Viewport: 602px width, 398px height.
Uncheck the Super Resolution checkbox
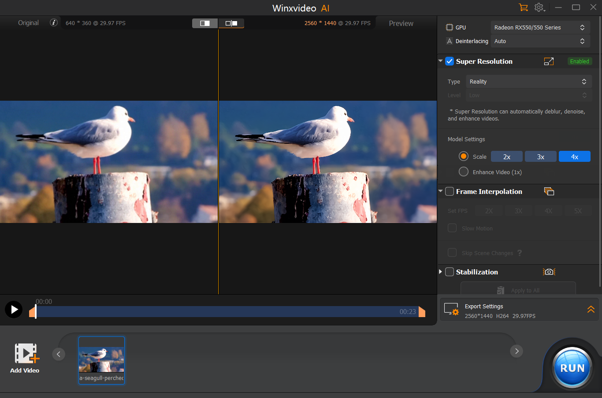[450, 62]
